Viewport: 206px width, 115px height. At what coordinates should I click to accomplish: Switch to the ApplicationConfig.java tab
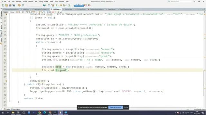pos(41,9)
